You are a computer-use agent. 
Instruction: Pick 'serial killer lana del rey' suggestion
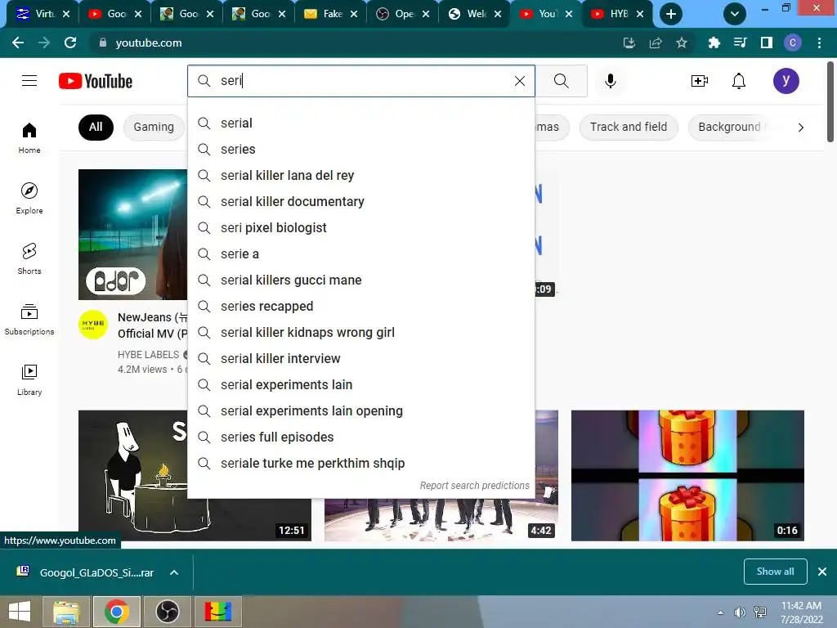[x=360, y=175]
